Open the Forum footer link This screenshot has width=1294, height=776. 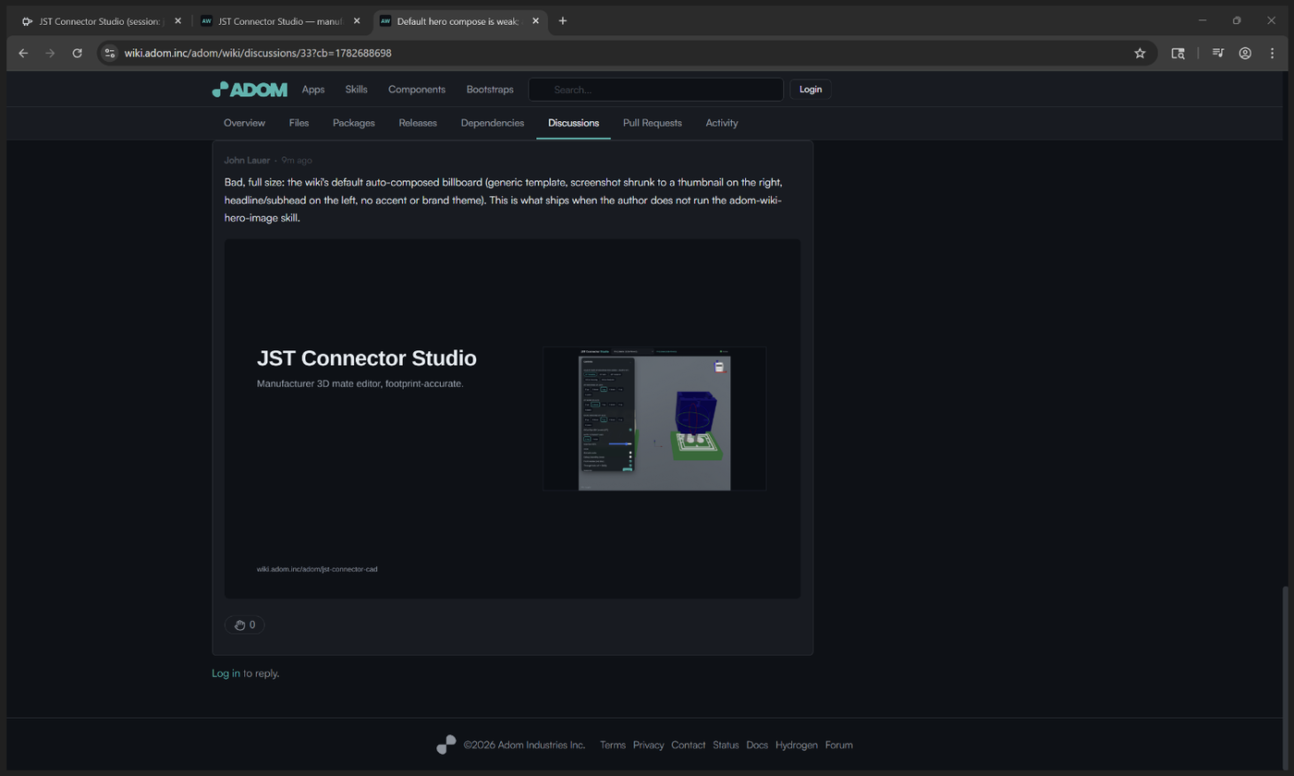pos(838,745)
